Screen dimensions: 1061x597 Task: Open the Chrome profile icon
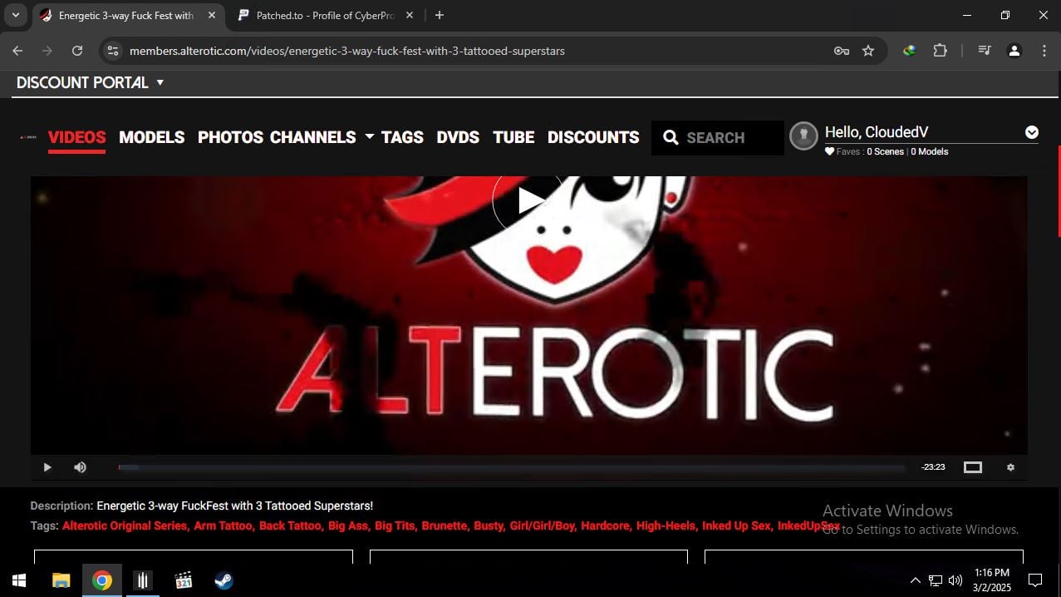1014,51
